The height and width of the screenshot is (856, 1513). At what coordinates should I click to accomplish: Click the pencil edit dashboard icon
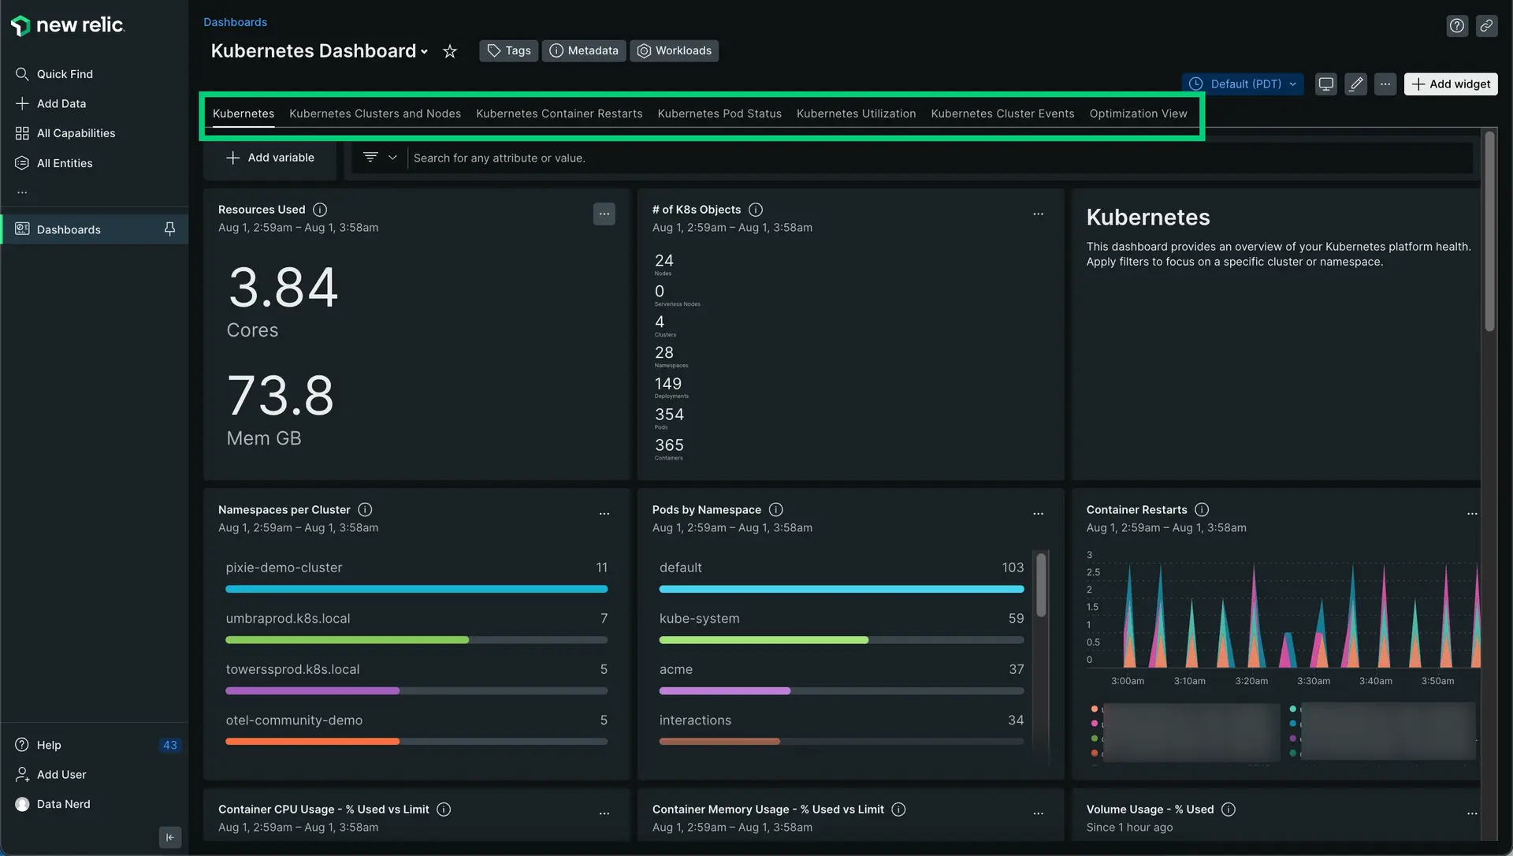point(1355,84)
